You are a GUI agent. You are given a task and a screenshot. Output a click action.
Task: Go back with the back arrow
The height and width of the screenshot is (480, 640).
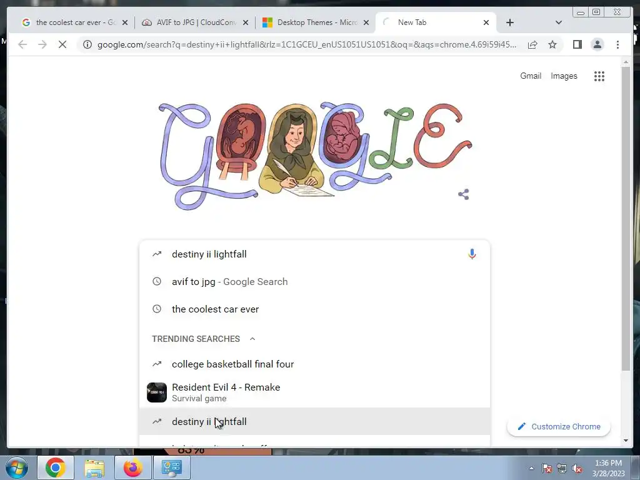(x=22, y=44)
